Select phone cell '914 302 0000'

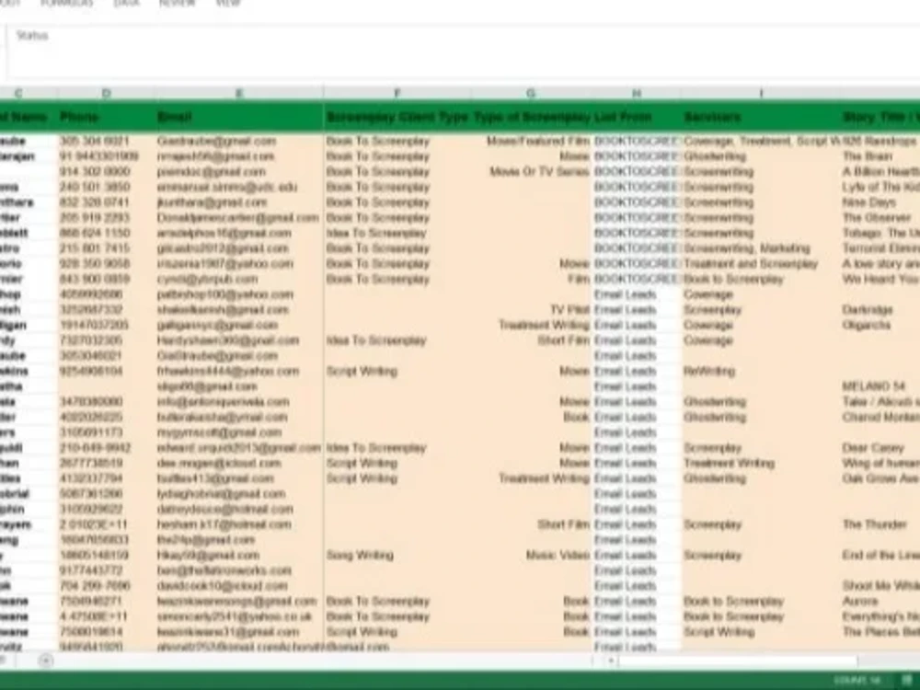click(106, 172)
